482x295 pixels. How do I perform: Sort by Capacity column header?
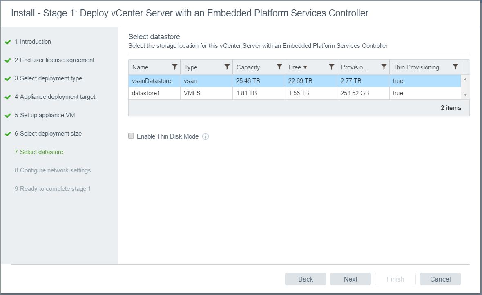(x=248, y=67)
